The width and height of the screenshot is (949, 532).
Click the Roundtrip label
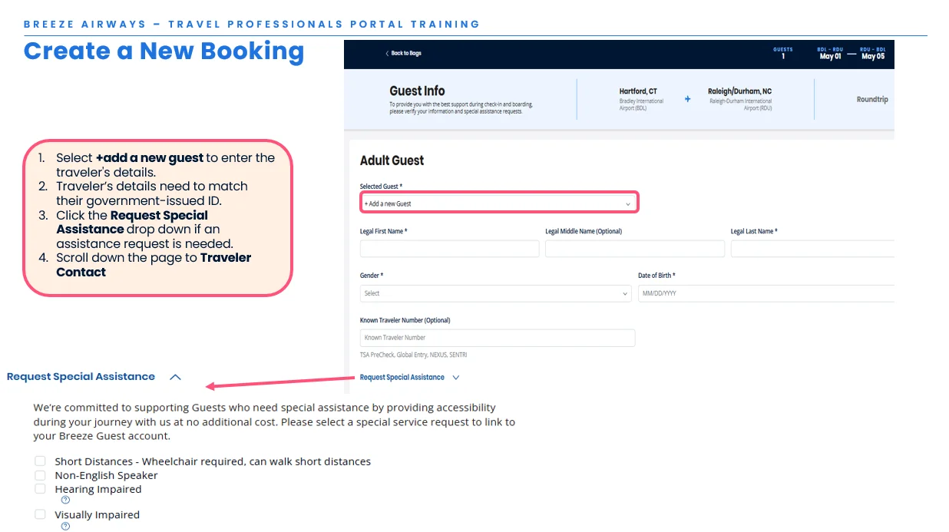coord(872,100)
